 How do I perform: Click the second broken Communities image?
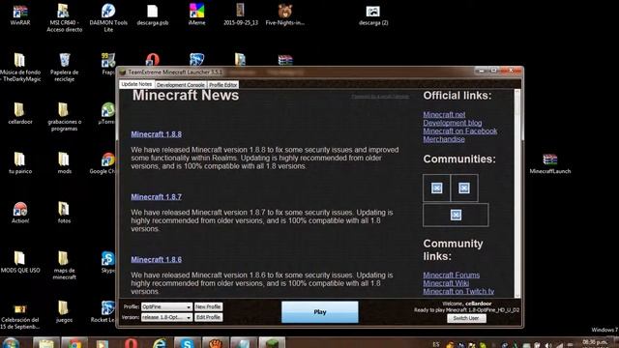(x=464, y=188)
